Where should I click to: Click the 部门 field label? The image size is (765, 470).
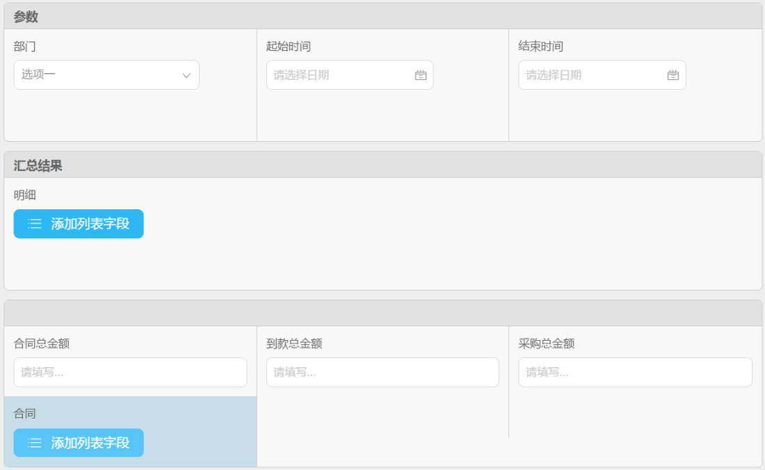click(x=25, y=47)
